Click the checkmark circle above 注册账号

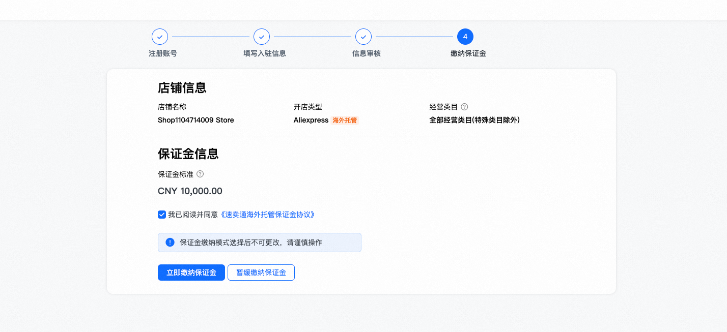pyautogui.click(x=160, y=37)
